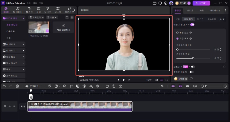Screen dimensions: 230x122
Task: Open the 요소들 elements tab
Action: point(58,10)
